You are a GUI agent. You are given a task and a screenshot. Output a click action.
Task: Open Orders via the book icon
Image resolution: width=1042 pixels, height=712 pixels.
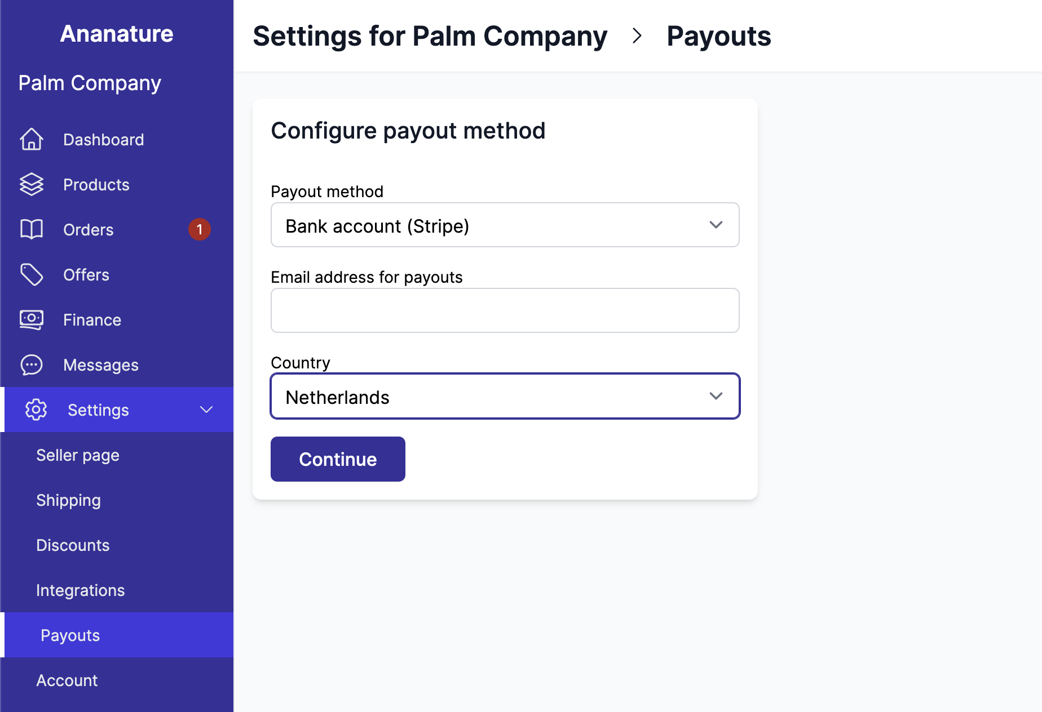coord(32,229)
